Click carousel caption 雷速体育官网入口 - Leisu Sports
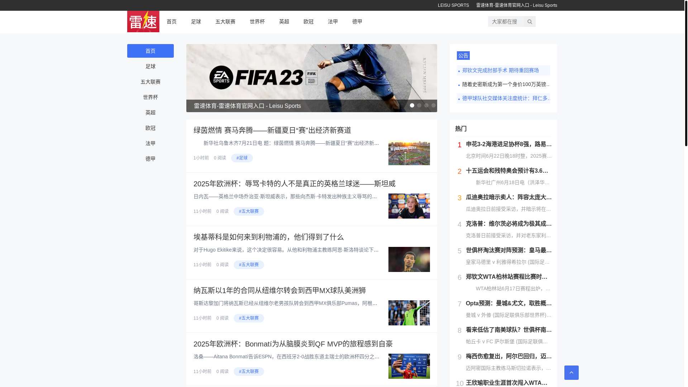The height and width of the screenshot is (387, 688). click(247, 106)
